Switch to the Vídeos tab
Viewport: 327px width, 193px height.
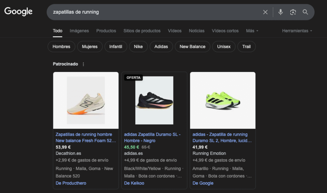tap(175, 31)
